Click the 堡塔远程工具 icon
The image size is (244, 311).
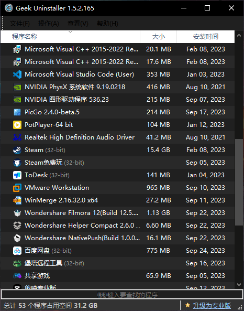point(17,263)
